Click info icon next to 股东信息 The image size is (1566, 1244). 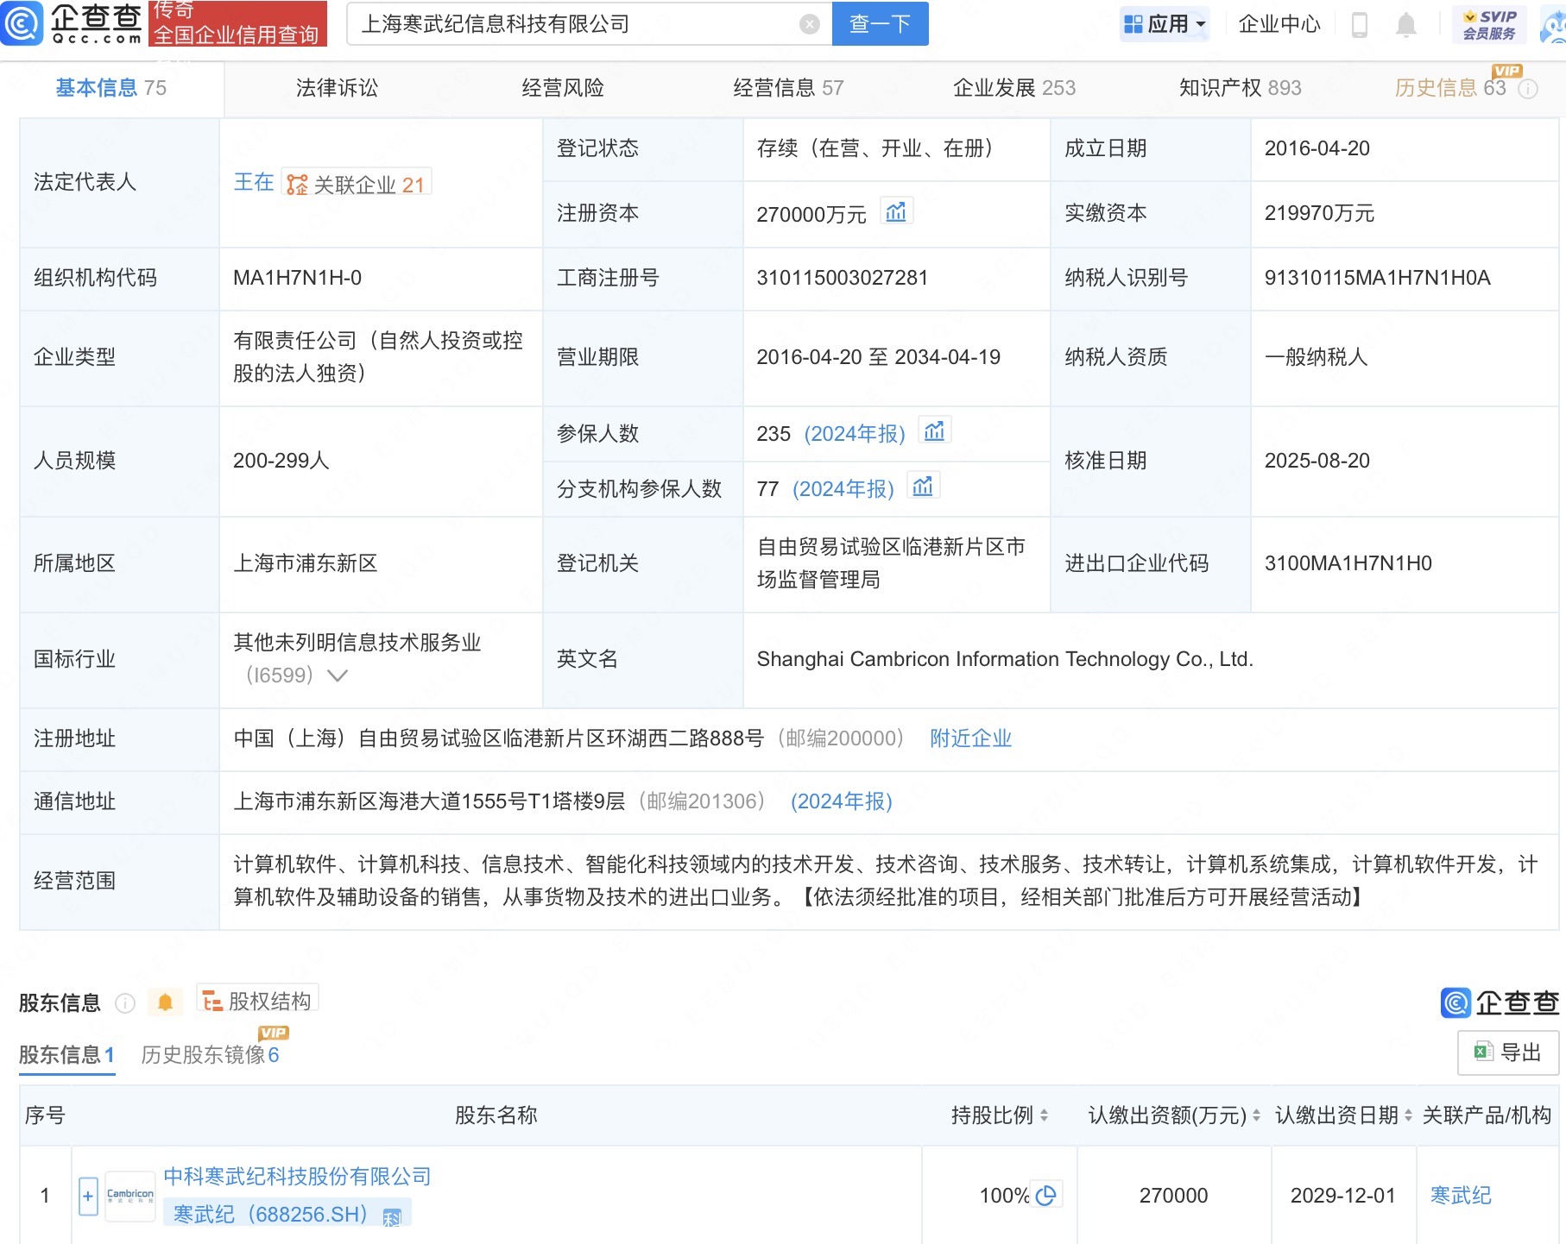[125, 1003]
